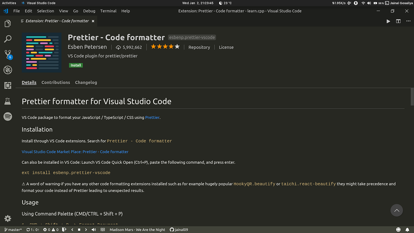
Task: Mute Spotify volume in status bar
Action: (94, 230)
